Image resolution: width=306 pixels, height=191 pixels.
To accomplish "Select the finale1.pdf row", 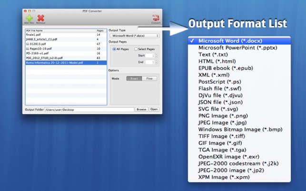I will [x=66, y=35].
